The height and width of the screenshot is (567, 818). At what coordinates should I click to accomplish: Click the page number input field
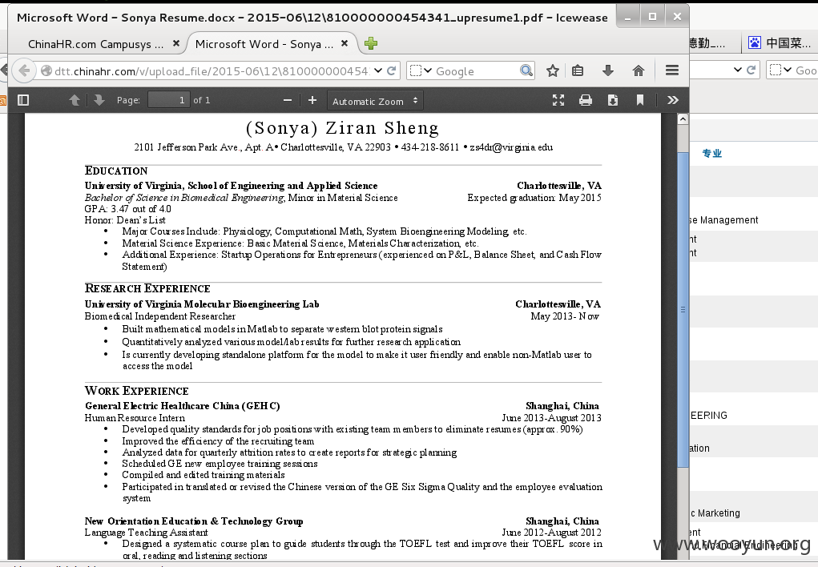[168, 100]
